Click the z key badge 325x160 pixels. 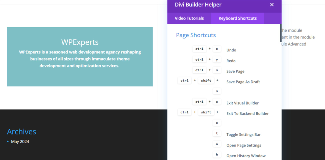pos(217,49)
